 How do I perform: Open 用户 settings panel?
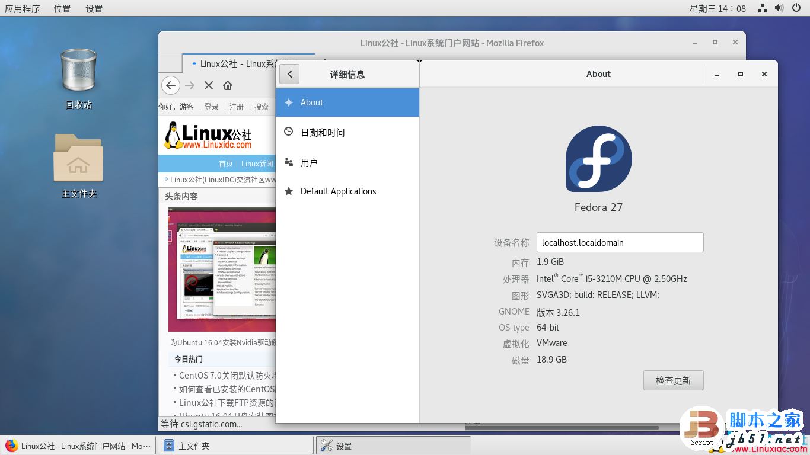point(347,162)
